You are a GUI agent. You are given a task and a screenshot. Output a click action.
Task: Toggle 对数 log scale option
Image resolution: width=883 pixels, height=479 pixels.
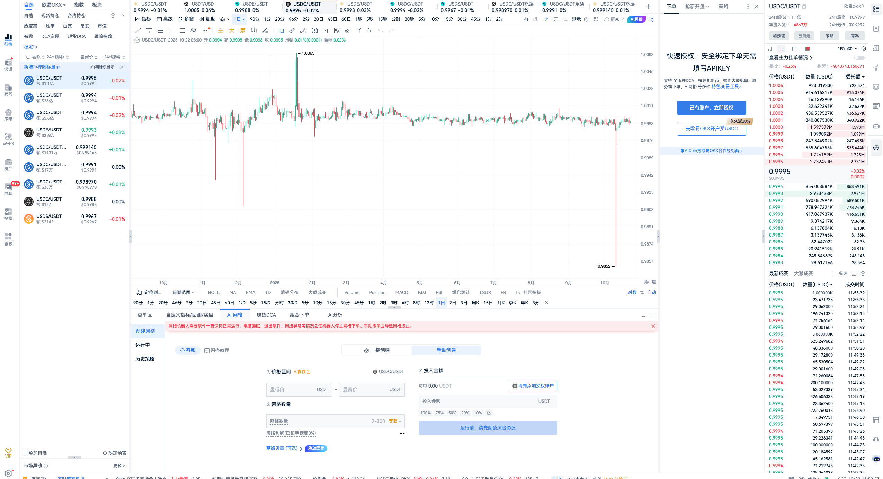coord(632,292)
